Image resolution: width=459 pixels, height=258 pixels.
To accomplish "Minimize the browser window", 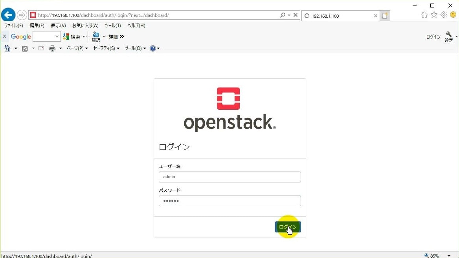I will click(x=415, y=6).
